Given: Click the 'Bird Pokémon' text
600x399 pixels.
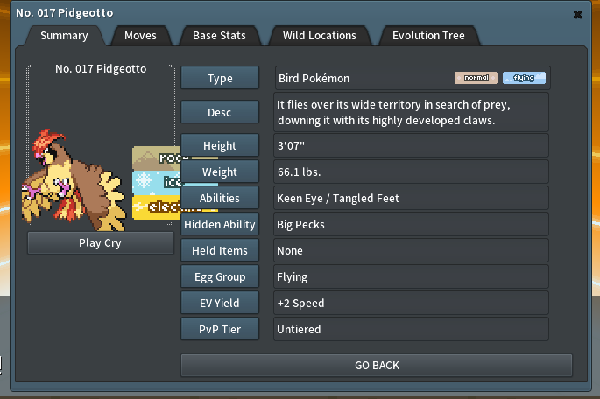Looking at the screenshot, I should pos(314,79).
